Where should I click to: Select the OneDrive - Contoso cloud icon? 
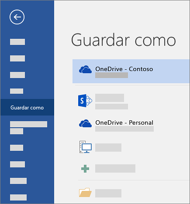coord(85,69)
